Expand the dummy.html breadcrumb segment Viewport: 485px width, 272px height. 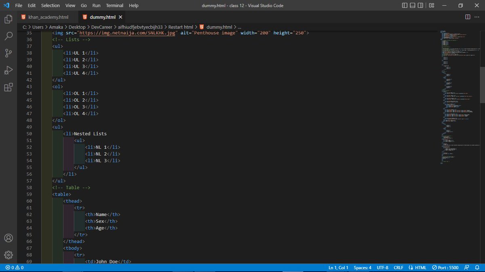click(217, 27)
